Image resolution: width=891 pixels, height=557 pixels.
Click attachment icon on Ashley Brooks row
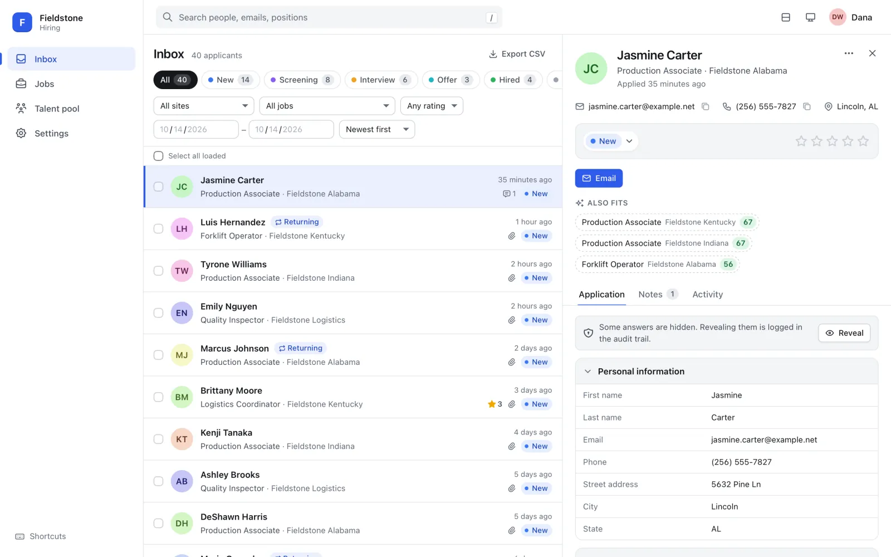pyautogui.click(x=511, y=488)
